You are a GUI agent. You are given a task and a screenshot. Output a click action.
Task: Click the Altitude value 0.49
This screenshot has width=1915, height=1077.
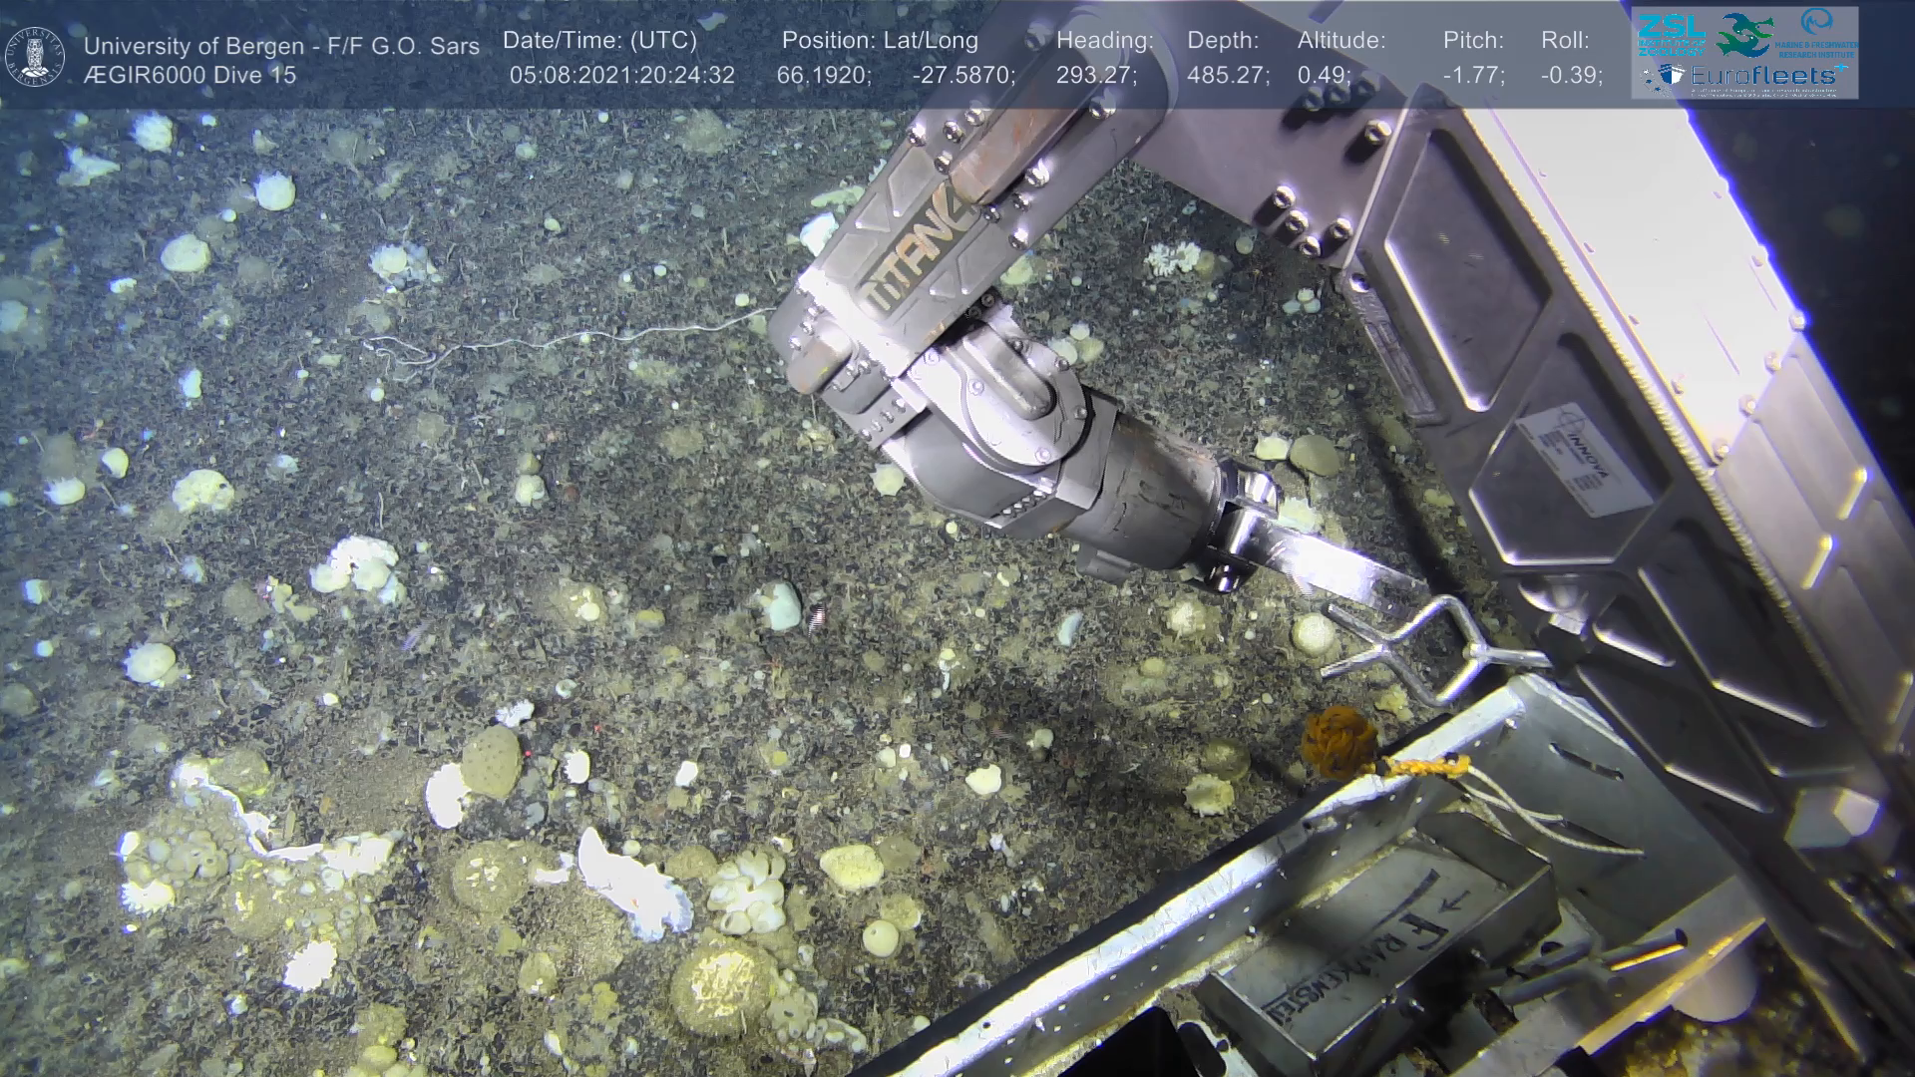point(1323,76)
